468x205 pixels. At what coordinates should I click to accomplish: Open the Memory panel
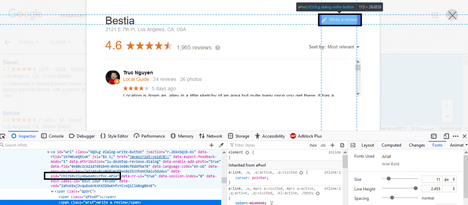pyautogui.click(x=182, y=136)
